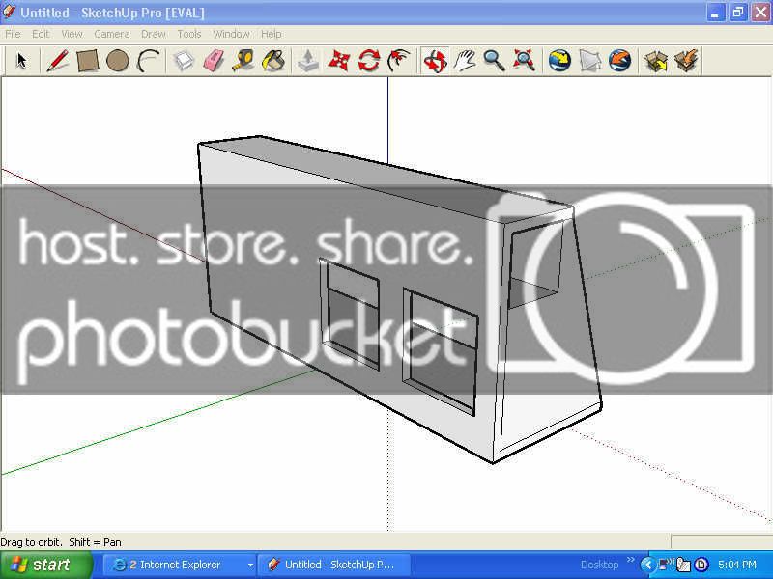
Task: Click the SketchUp icon in the title bar
Action: [x=9, y=12]
